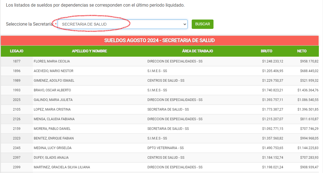323x173 pixels.
Task: Select the row for Flores, Maria Cecilia
Action: pos(52,61)
